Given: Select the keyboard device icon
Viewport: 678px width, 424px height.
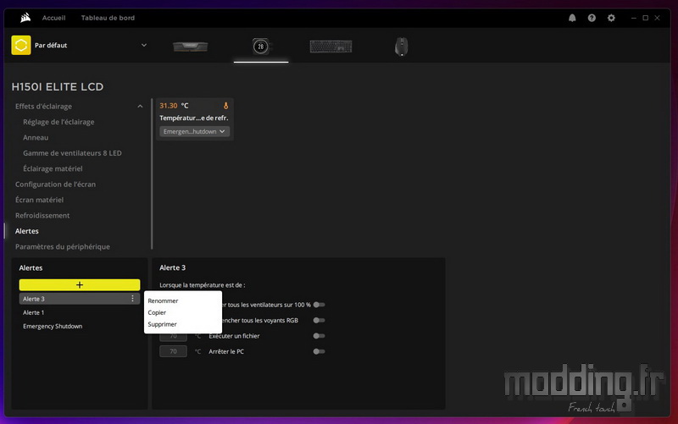Looking at the screenshot, I should [x=331, y=47].
